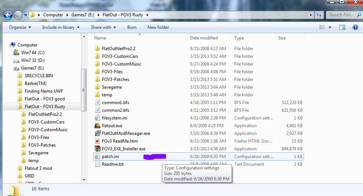Select the patch.ini file icon
The width and height of the screenshot is (363, 196).
point(98,157)
